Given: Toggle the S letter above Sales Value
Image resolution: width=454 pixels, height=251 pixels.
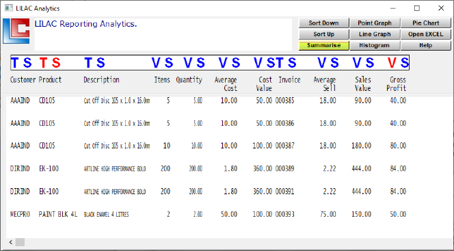Looking at the screenshot, I should click(369, 63).
